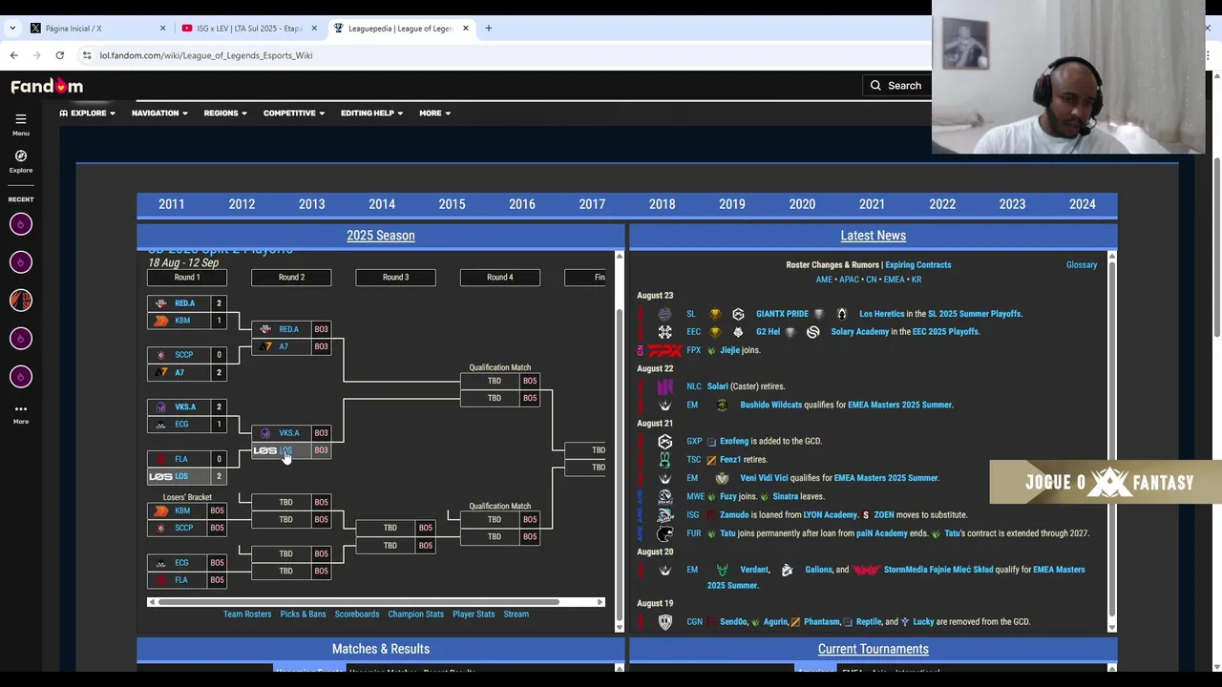Screen dimensions: 1222x687
Task: Open the Team Rosters link
Action: (x=247, y=614)
